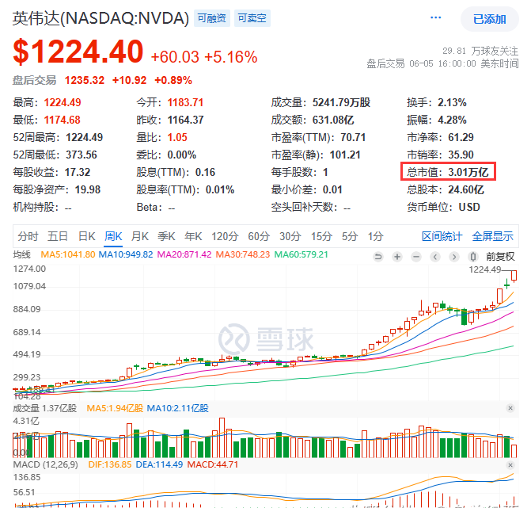
Task: Click 货币单位 USD value
Action: pyautogui.click(x=469, y=207)
